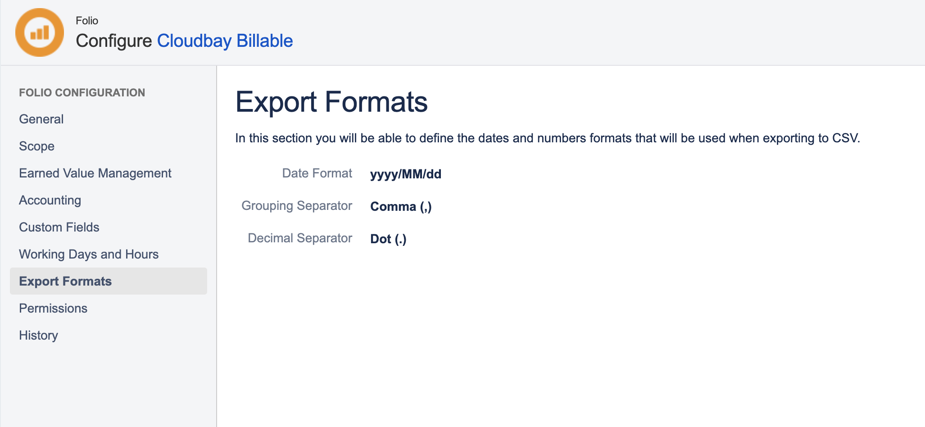Open Working Days and Hours settings
The width and height of the screenshot is (925, 427).
(88, 254)
